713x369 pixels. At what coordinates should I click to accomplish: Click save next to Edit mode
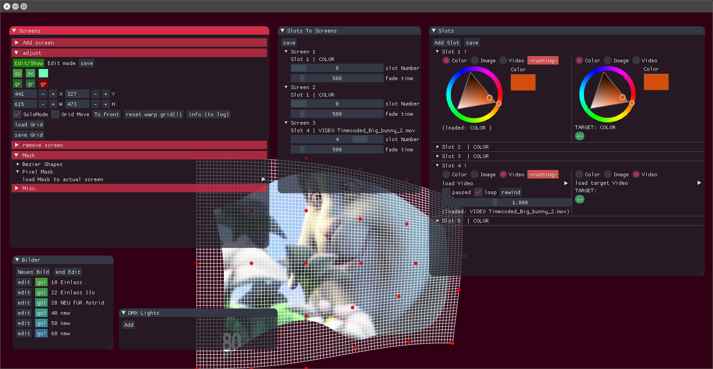tap(87, 63)
